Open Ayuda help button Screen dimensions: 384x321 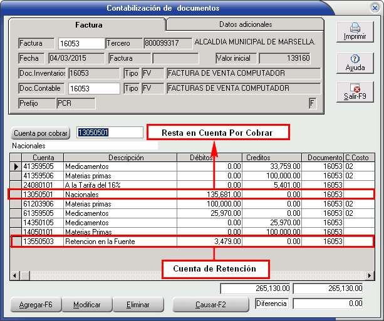pyautogui.click(x=355, y=62)
